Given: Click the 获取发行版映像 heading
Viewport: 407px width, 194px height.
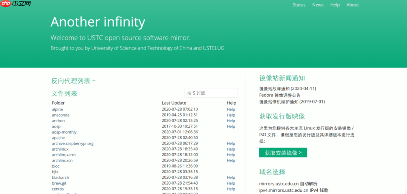Looking at the screenshot, I should 282,116.
